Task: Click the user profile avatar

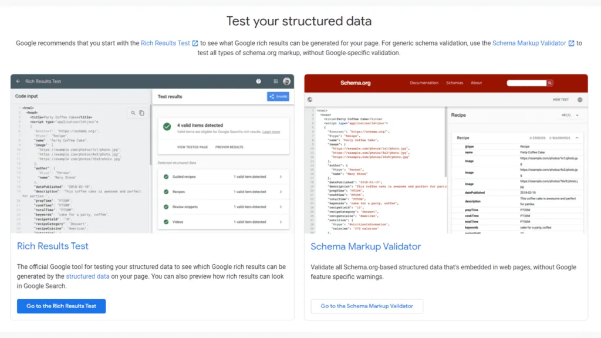Action: [x=286, y=81]
